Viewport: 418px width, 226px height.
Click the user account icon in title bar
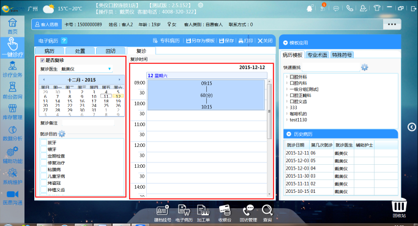[x=364, y=9]
